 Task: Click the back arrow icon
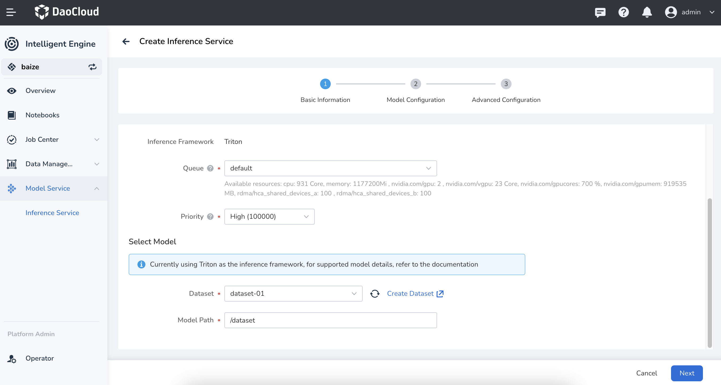click(x=126, y=41)
